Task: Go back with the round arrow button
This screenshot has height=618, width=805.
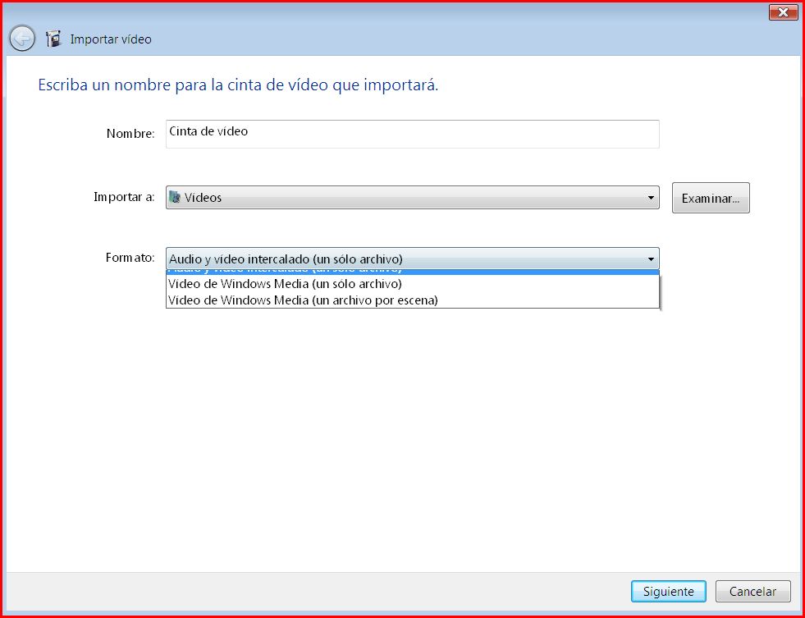Action: [22, 39]
